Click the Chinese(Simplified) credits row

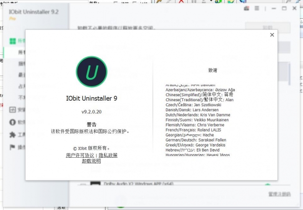[x=199, y=95]
